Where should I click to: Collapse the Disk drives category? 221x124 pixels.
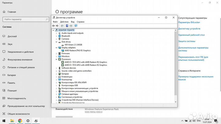[x=56, y=42]
